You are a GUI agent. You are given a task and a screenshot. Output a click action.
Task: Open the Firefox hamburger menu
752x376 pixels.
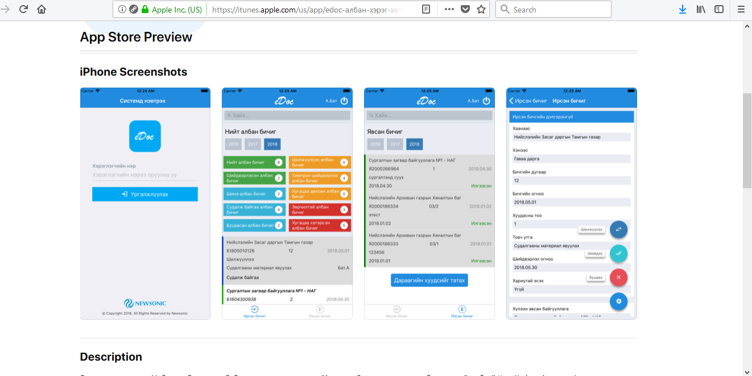pyautogui.click(x=741, y=10)
